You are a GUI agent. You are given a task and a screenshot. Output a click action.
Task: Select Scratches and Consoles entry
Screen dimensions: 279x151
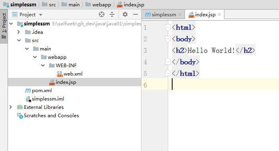pos(51,116)
